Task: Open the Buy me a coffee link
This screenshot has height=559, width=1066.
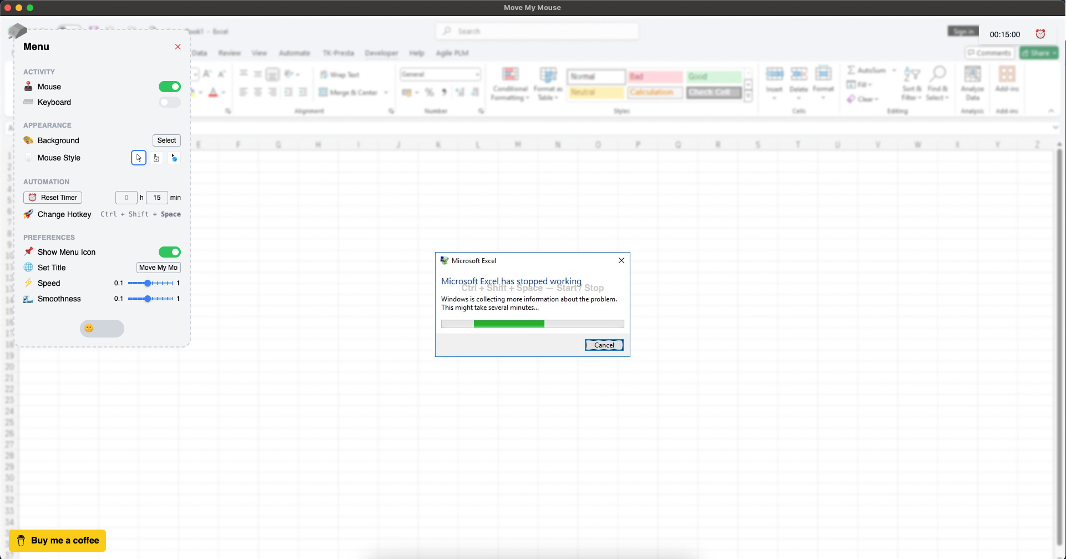Action: point(57,541)
